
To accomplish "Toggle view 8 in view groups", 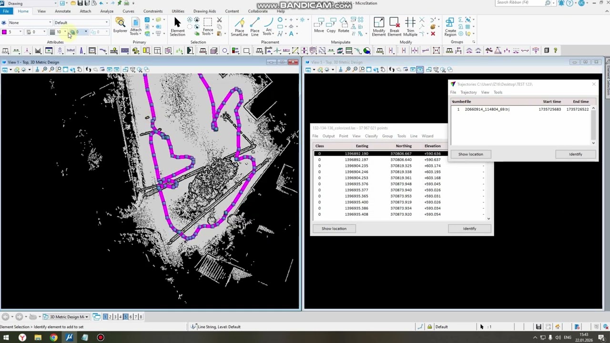I will 141,317.
